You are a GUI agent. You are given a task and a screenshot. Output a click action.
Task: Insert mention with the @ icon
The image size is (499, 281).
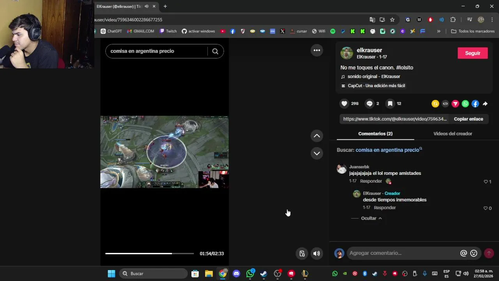(464, 253)
